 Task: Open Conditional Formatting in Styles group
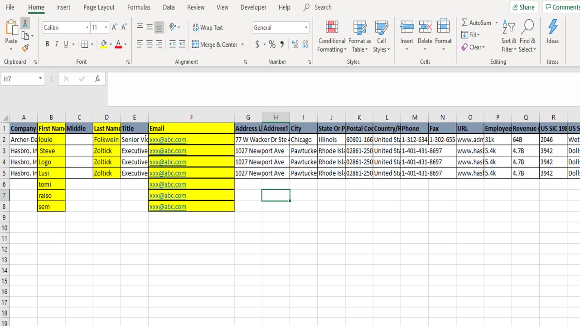point(332,36)
